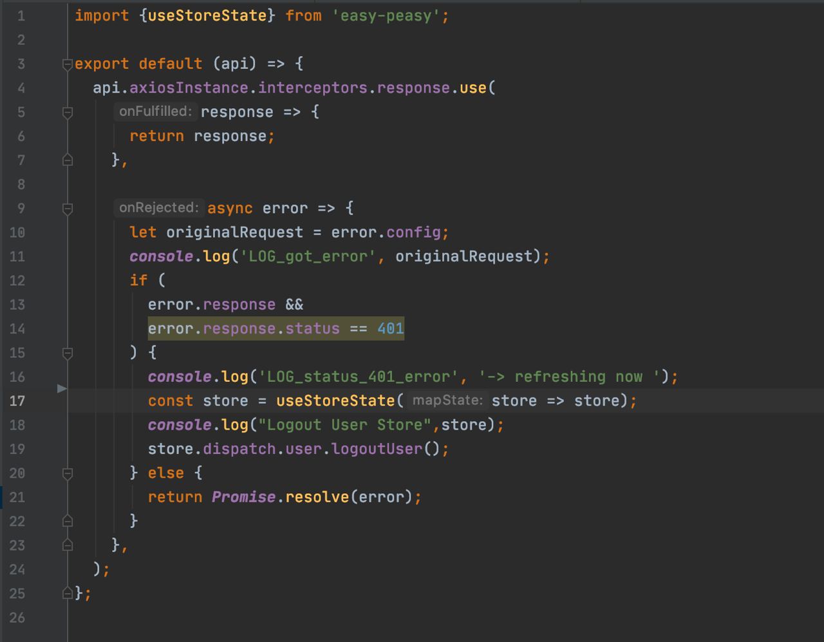Image resolution: width=824 pixels, height=642 pixels.
Task: Click the (api) parameter on line 3
Action: (234, 64)
